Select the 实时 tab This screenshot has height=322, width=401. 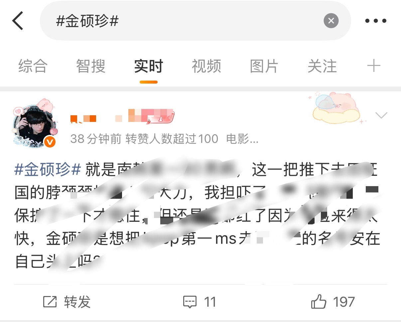coord(149,66)
